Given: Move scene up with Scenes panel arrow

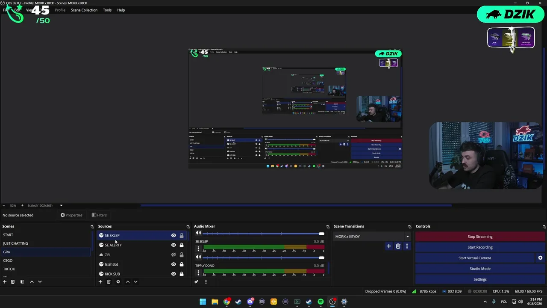Looking at the screenshot, I should (32, 282).
